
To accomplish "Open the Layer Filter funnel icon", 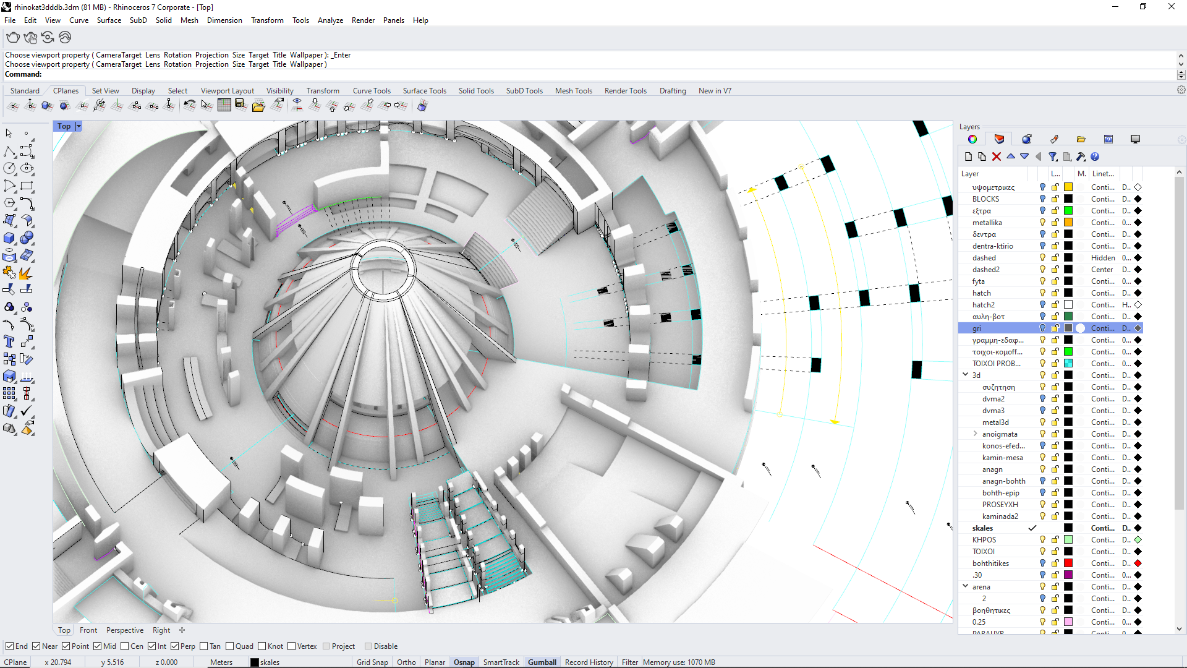I will click(1053, 156).
